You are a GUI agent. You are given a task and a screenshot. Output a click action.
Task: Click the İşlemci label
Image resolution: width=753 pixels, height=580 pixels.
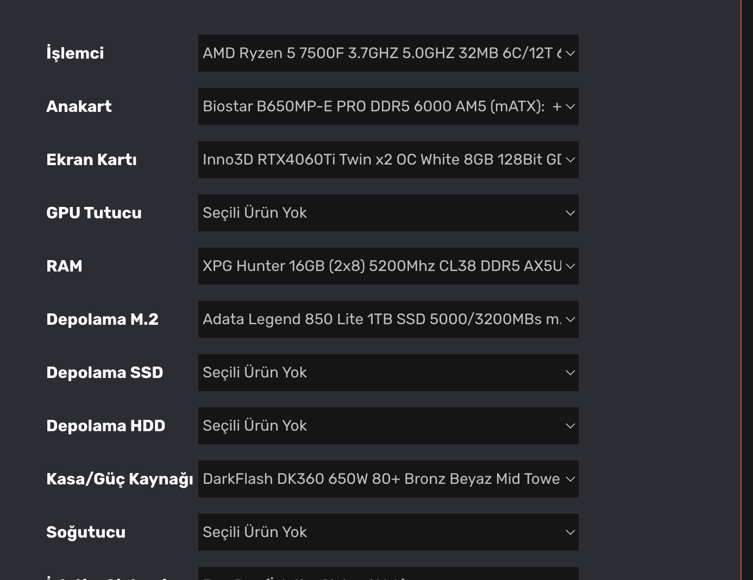pos(75,53)
